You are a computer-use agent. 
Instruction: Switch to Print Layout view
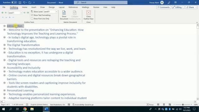tap(164, 105)
